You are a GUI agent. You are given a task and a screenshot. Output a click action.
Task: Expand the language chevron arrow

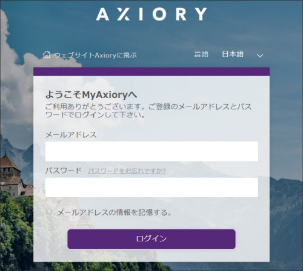point(260,56)
